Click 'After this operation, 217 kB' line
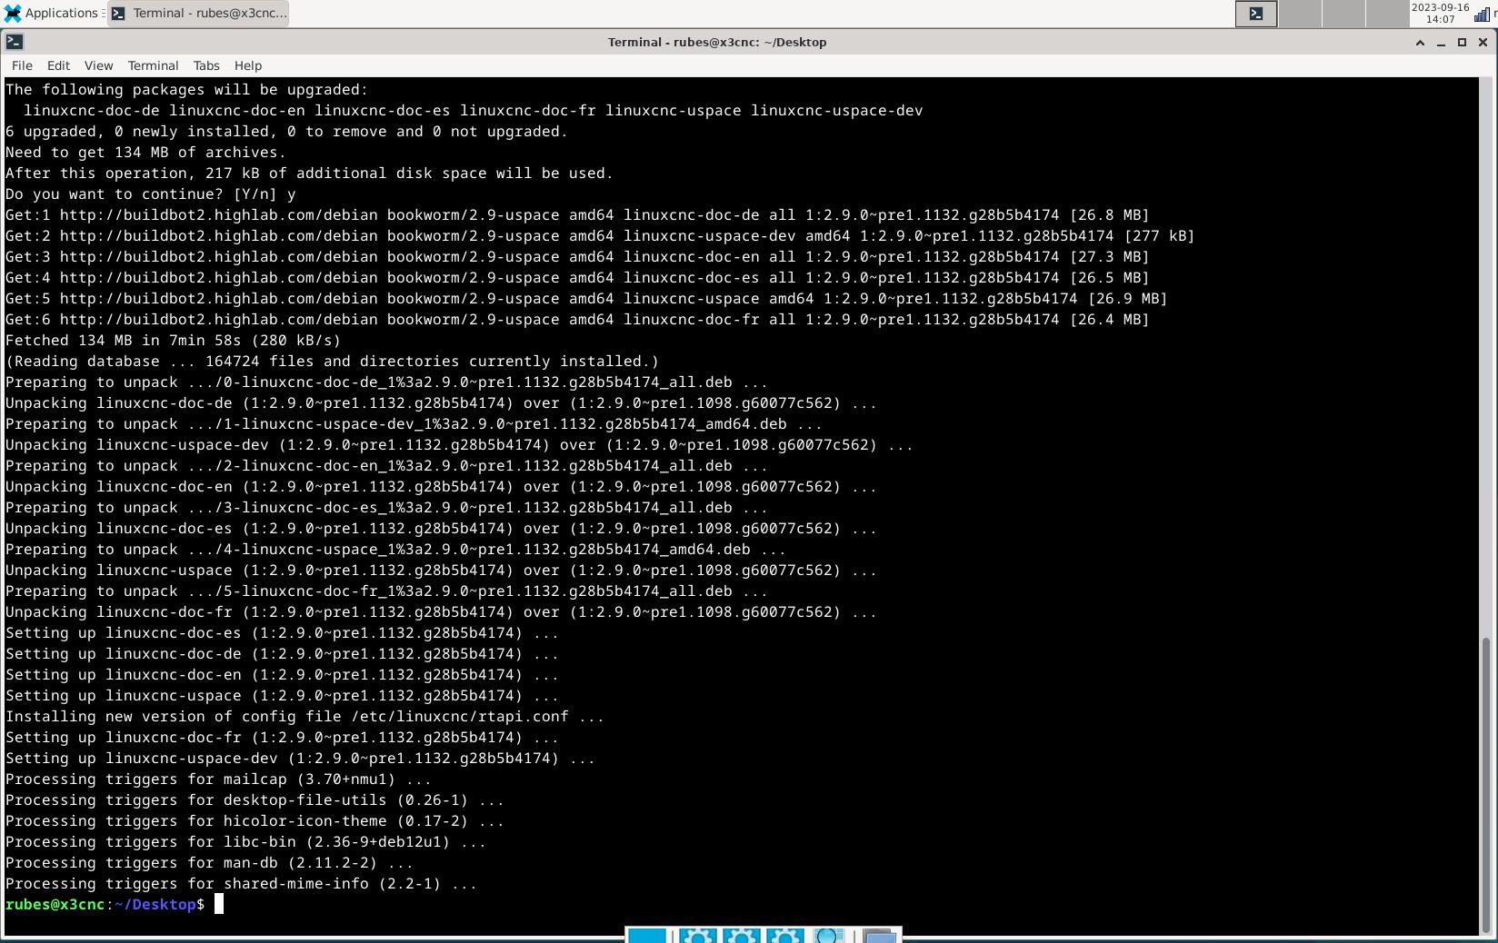The height and width of the screenshot is (943, 1498). (310, 173)
